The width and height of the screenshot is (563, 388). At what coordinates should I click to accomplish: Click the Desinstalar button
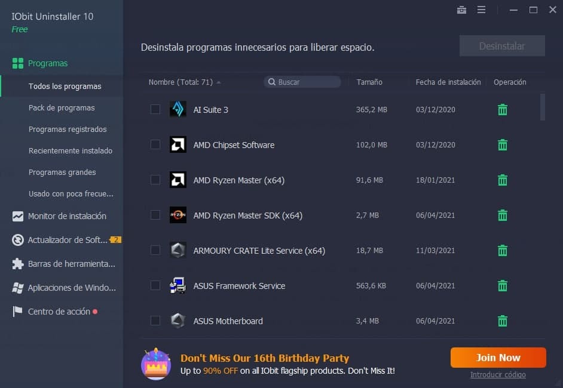pyautogui.click(x=502, y=46)
